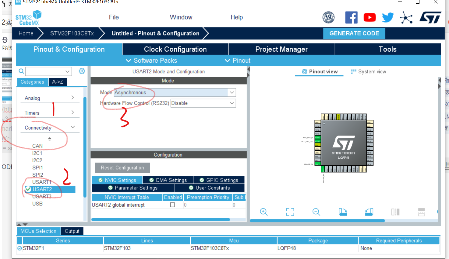Expand the Pinout dropdown menu

coord(238,60)
